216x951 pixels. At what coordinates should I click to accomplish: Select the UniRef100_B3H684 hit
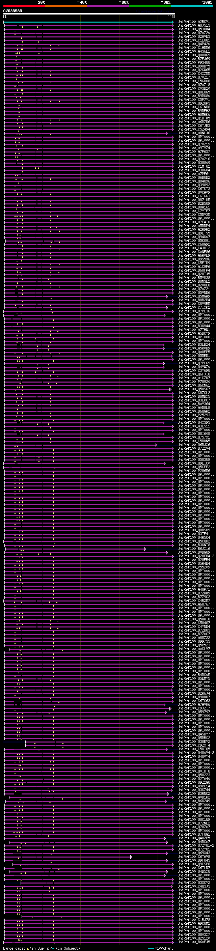194,170
